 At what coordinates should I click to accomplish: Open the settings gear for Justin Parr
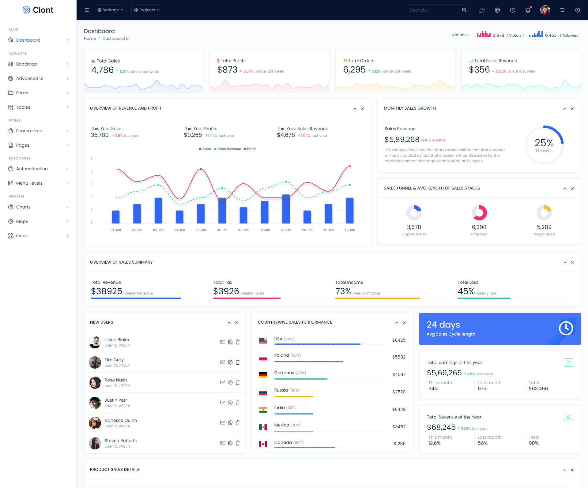[x=230, y=403]
